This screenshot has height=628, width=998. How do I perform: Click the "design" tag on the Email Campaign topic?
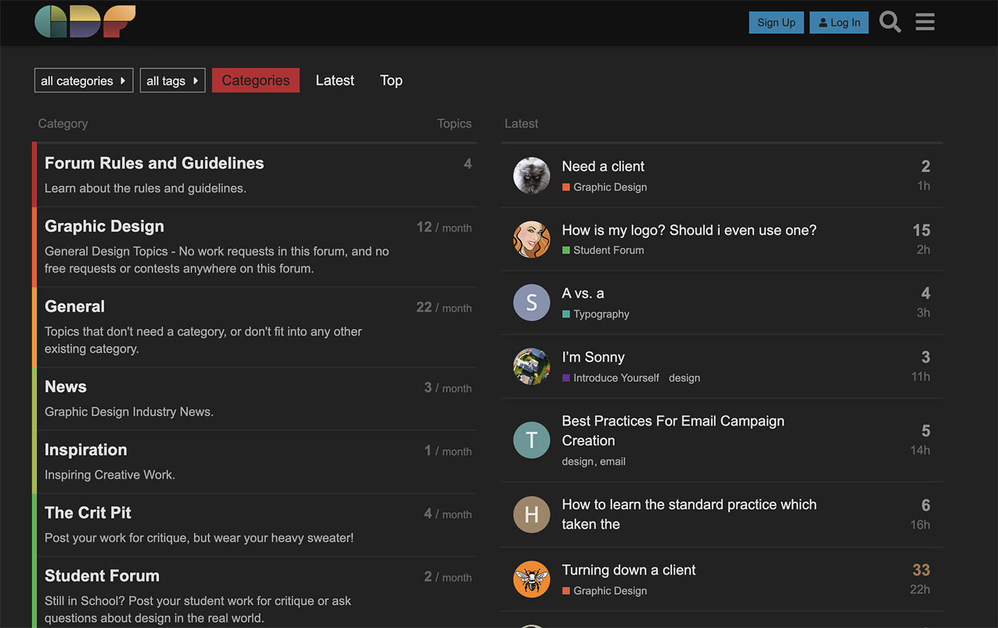[577, 461]
